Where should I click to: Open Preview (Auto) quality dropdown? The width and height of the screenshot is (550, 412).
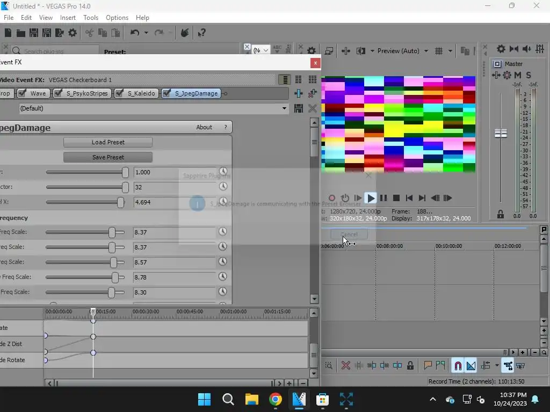pos(426,51)
